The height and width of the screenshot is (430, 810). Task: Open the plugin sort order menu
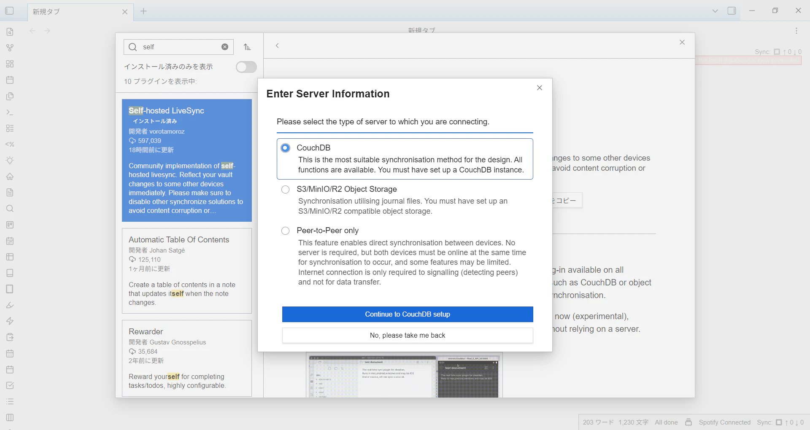248,47
